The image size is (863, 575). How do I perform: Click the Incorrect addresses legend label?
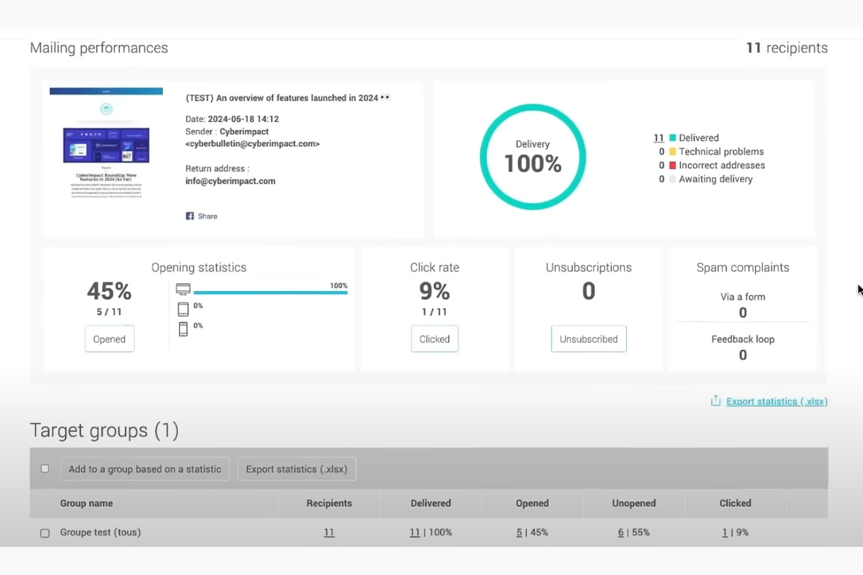(722, 165)
